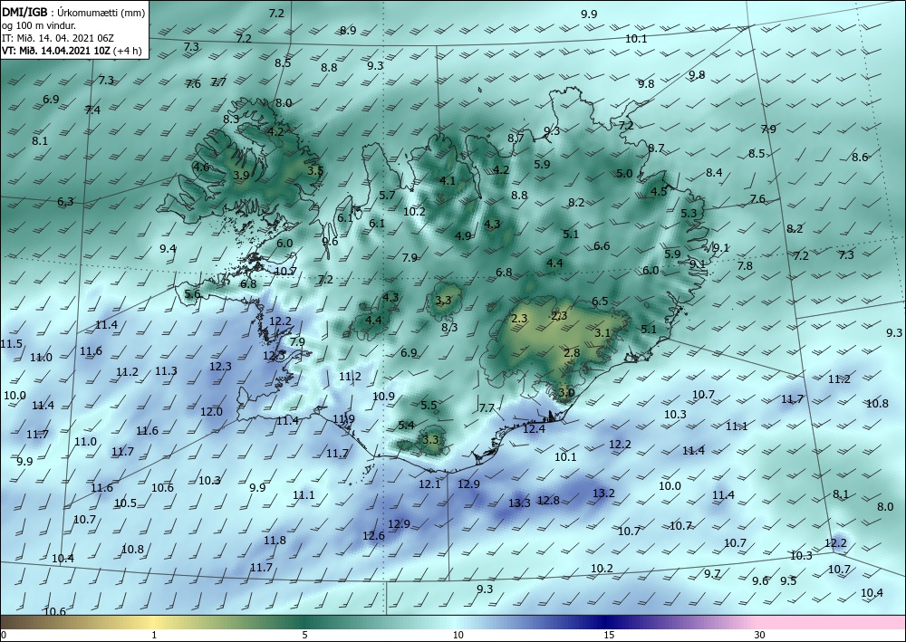Screen dimensions: 906x642
Task: Click the map value "12.4"
Action: coord(534,428)
